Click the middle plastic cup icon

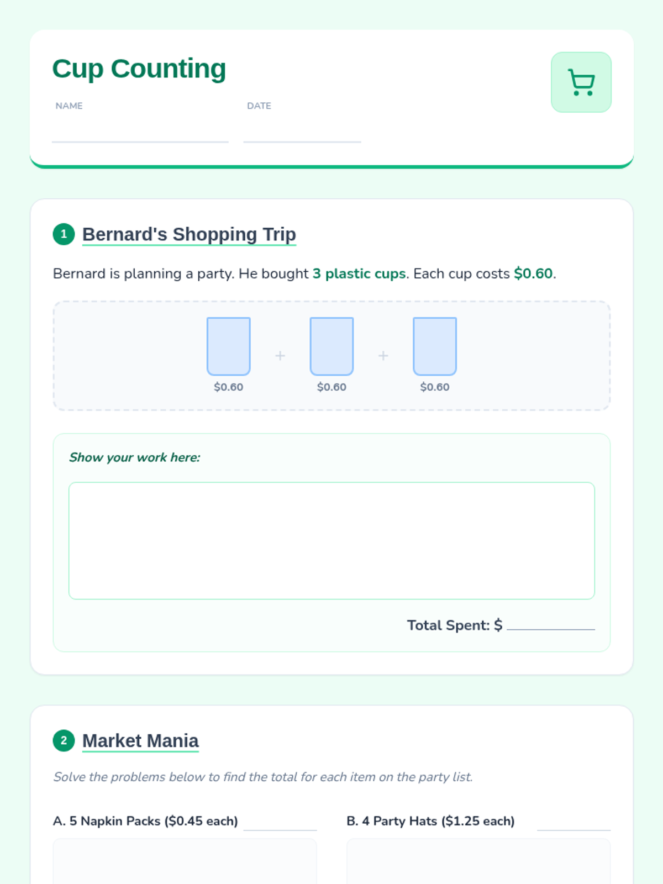tap(331, 346)
